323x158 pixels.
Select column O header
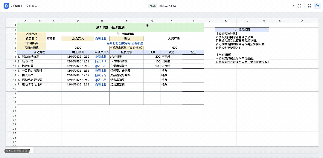point(301,21)
